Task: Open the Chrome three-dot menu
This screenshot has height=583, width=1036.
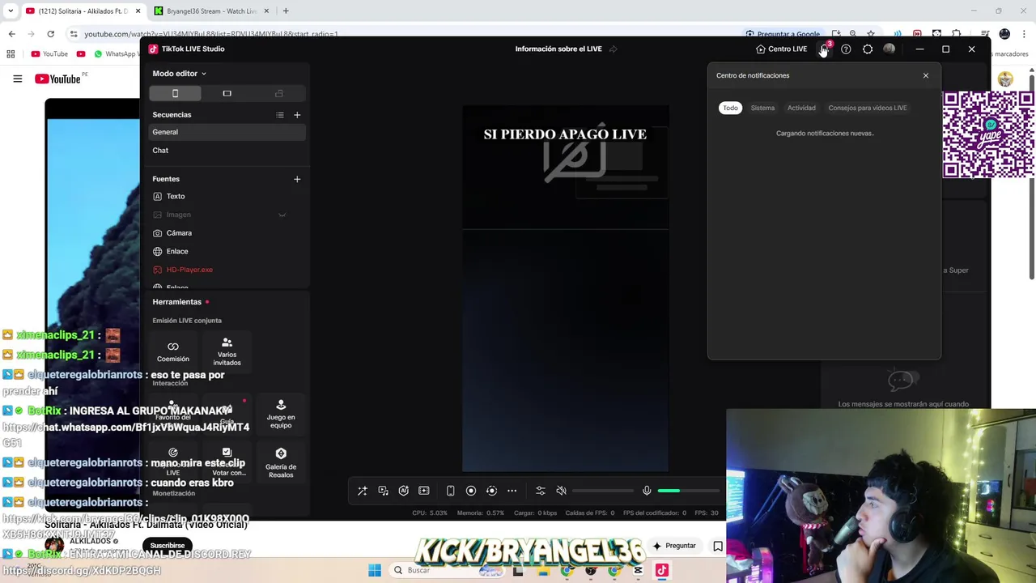Action: (1025, 34)
